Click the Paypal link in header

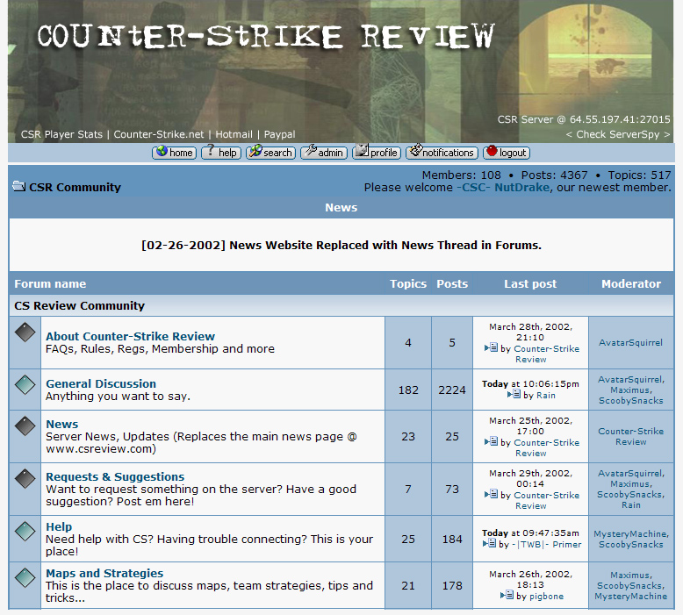279,134
